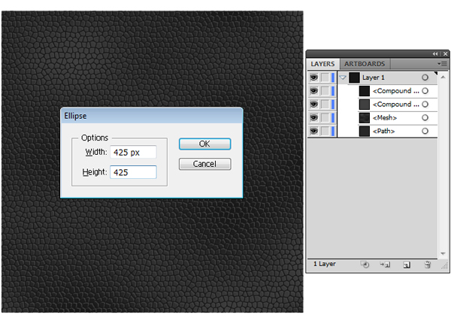
Task: Hide the <Path> object via eye icon
Action: 313,131
